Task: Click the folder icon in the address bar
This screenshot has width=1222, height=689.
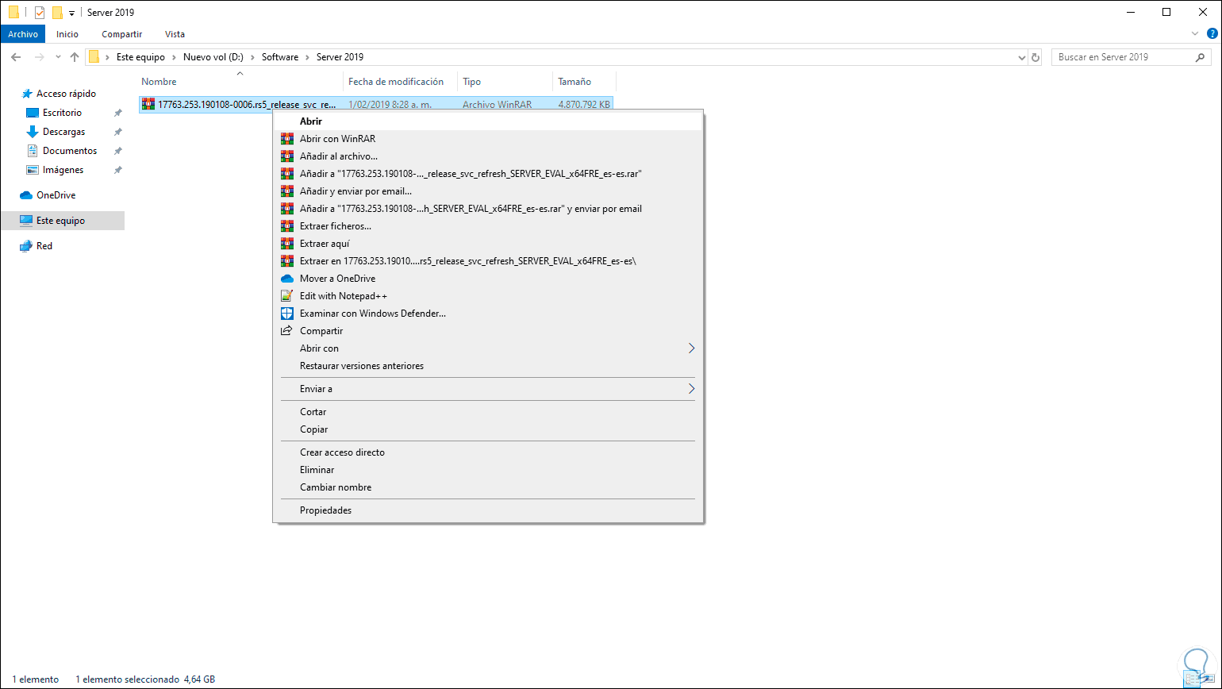Action: pos(94,57)
